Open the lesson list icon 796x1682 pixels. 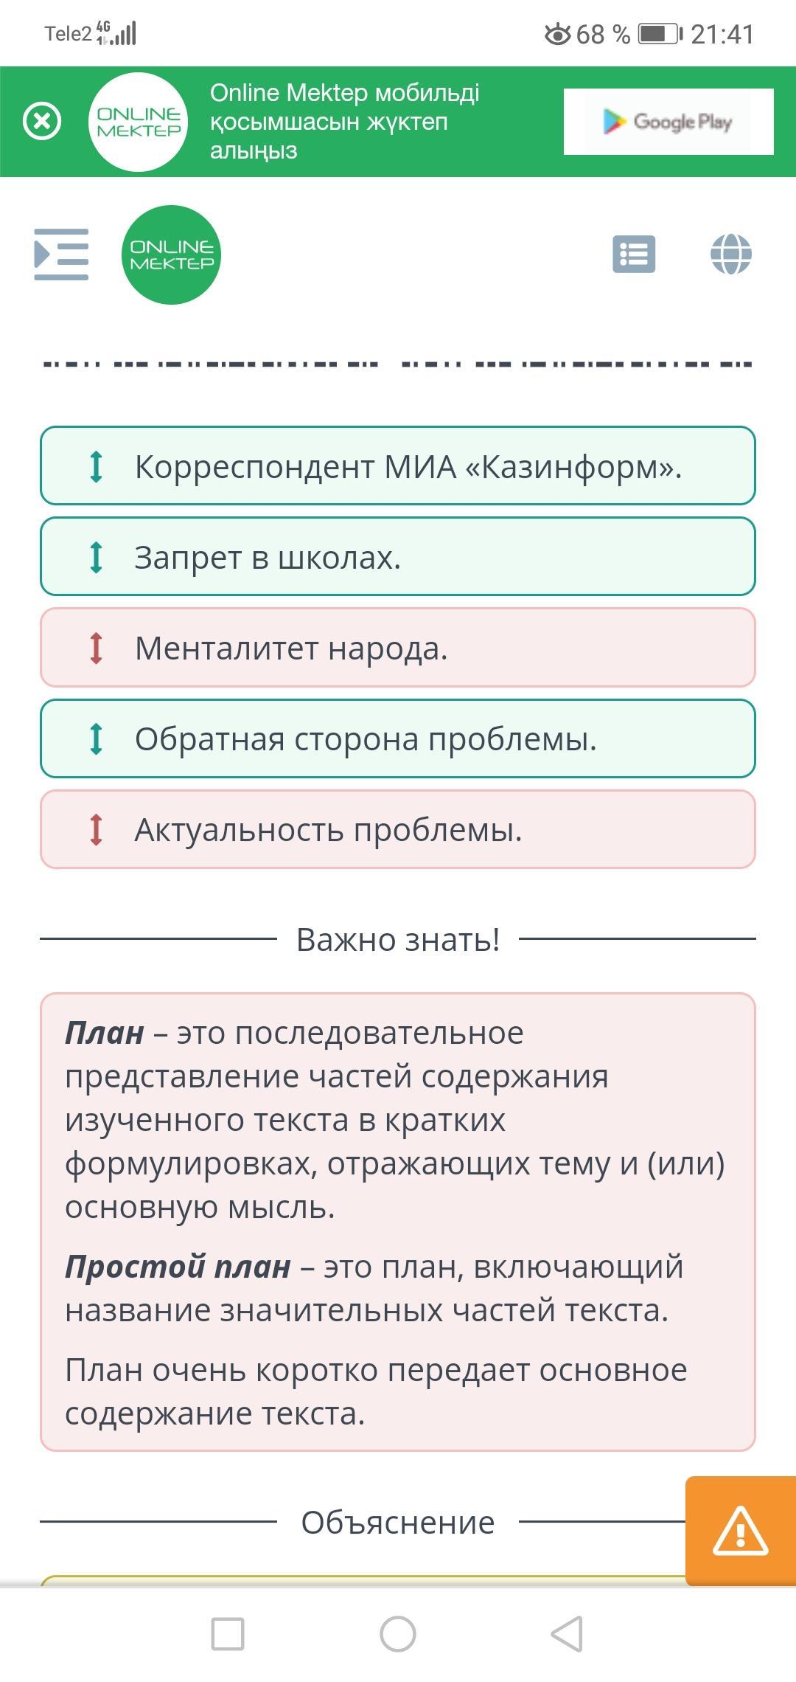coord(634,255)
